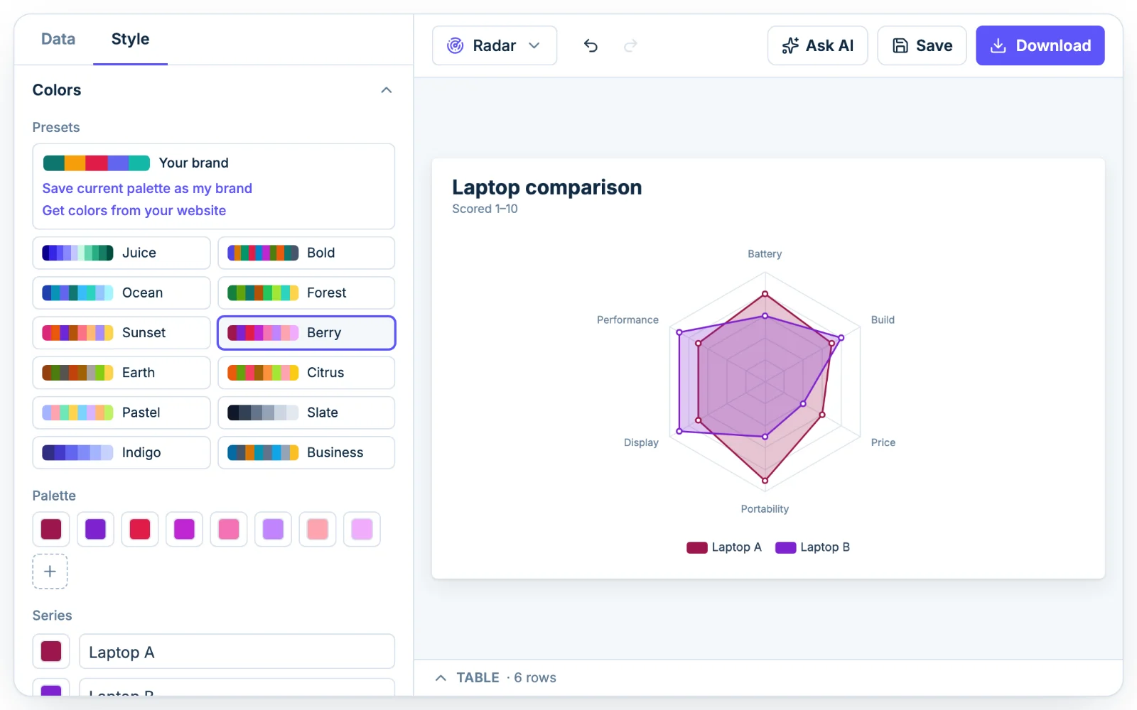The image size is (1137, 710).
Task: Click the redo arrow icon
Action: [630, 45]
